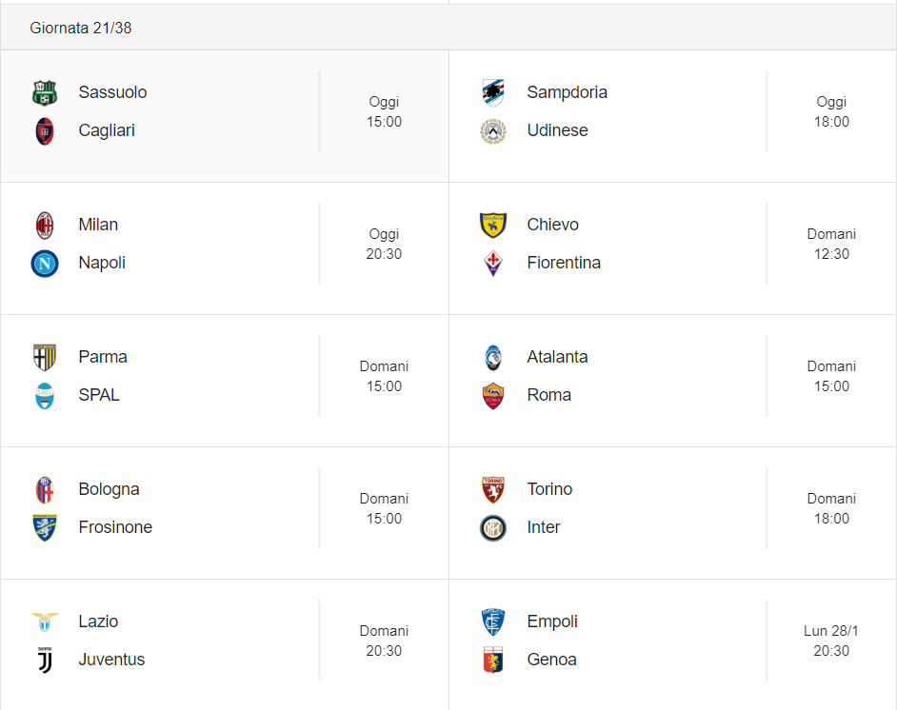Click the Torino–Inter Domani 18:00 time
Screen dimensions: 897x710
(831, 509)
